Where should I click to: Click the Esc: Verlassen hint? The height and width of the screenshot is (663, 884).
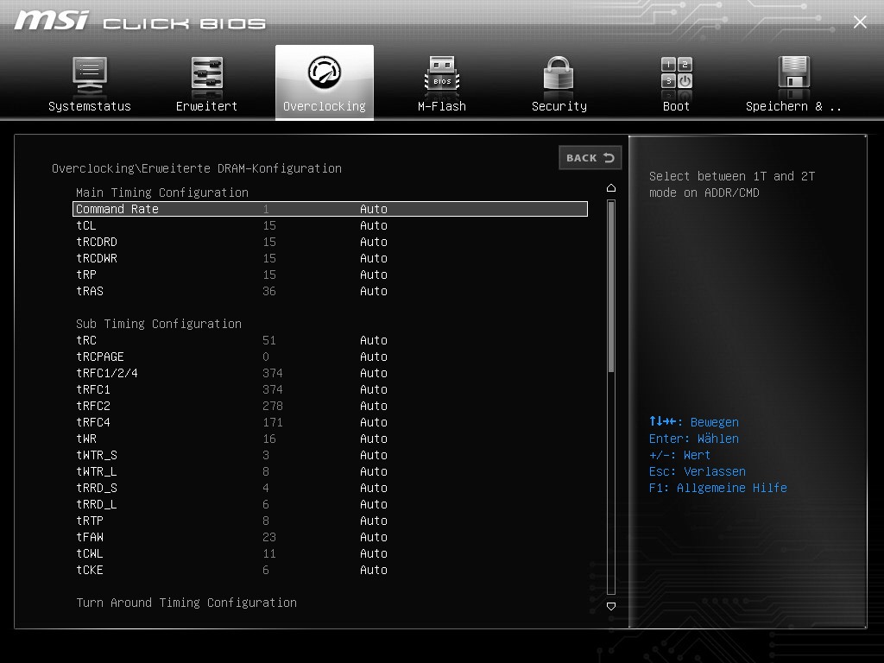(x=697, y=471)
